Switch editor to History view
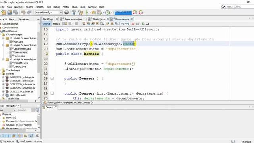This screenshot has height=143, width=254. pyautogui.click(x=56, y=24)
